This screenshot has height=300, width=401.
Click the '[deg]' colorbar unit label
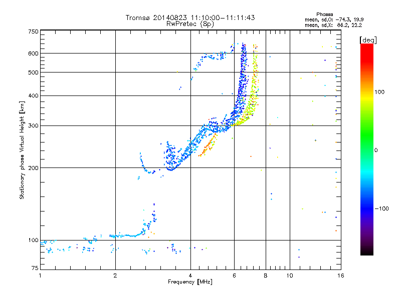point(368,40)
